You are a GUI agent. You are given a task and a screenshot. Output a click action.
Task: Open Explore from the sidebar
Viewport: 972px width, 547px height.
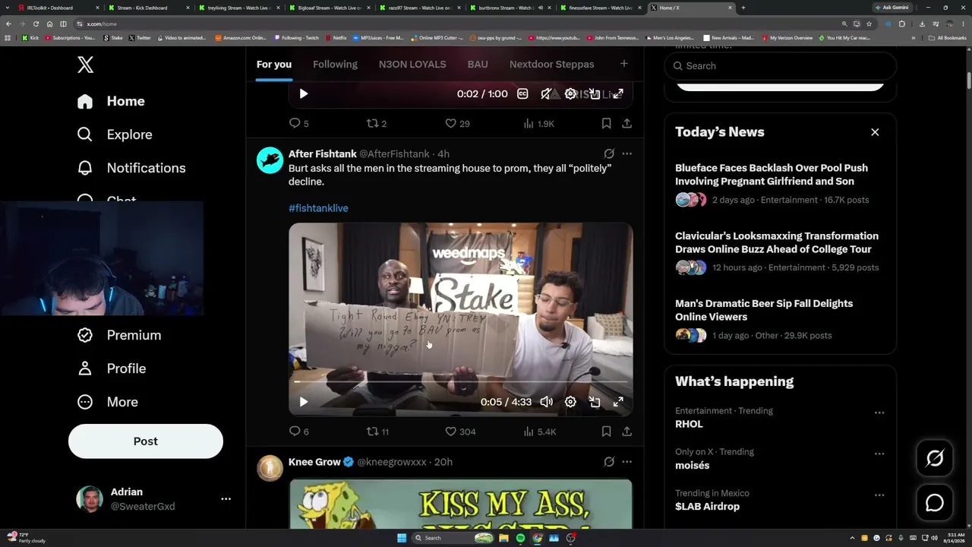click(115, 134)
